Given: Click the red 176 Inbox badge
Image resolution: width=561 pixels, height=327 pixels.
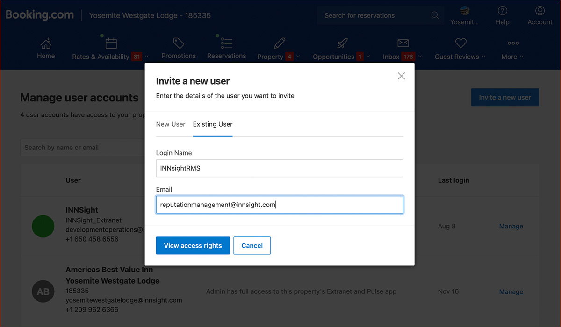Looking at the screenshot, I should pyautogui.click(x=408, y=57).
